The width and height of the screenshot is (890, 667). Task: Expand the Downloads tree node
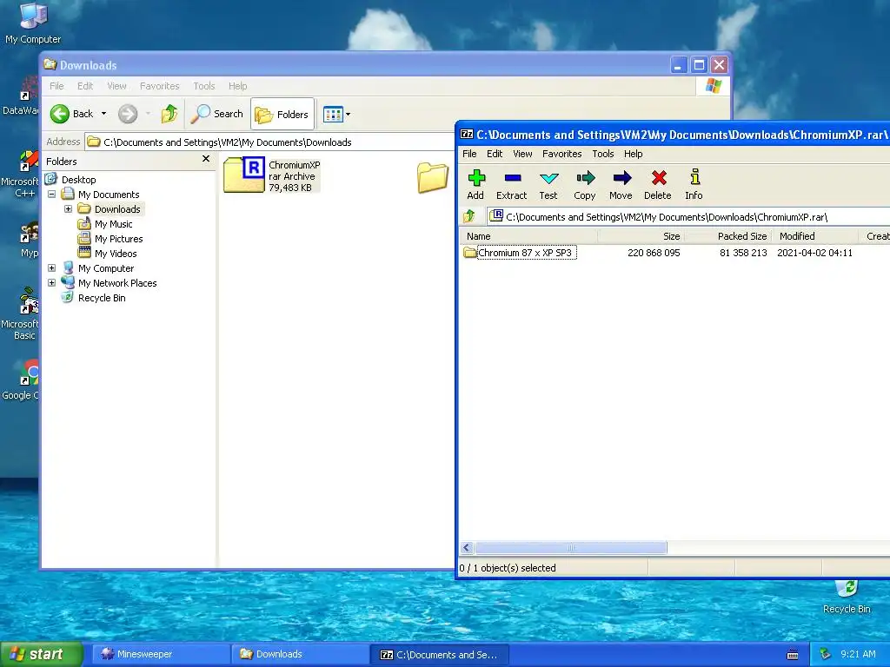[x=68, y=208]
